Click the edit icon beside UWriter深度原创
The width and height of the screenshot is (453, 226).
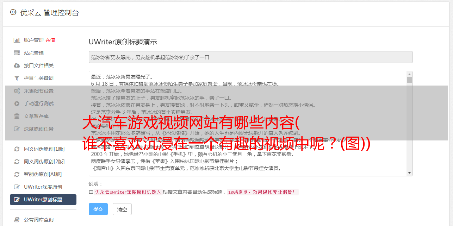point(17,187)
